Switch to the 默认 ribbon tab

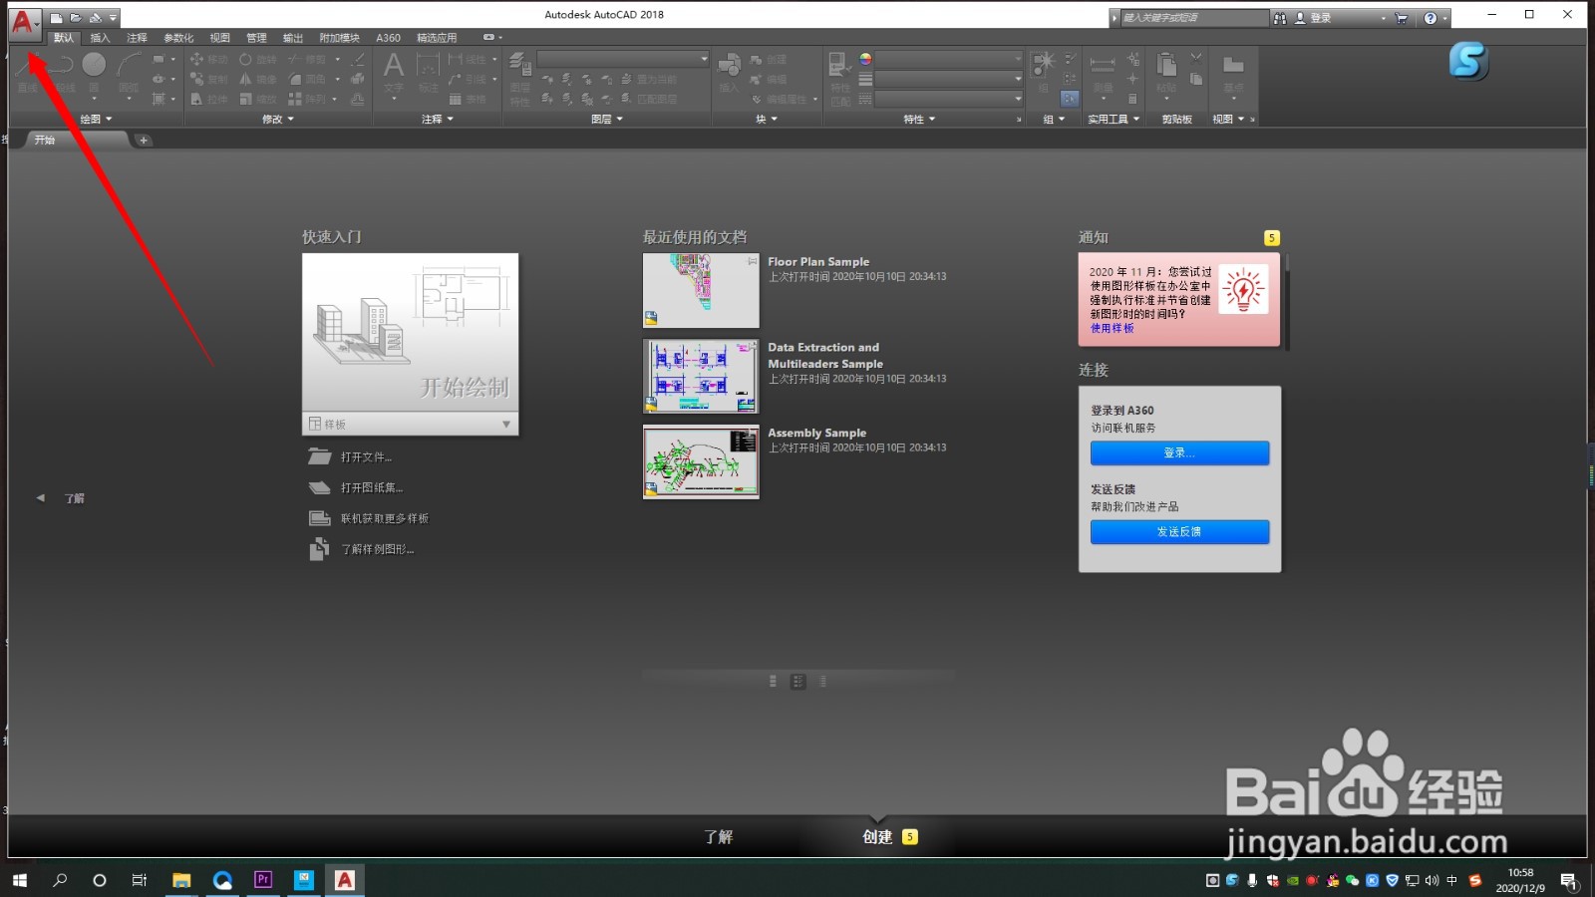coord(64,38)
